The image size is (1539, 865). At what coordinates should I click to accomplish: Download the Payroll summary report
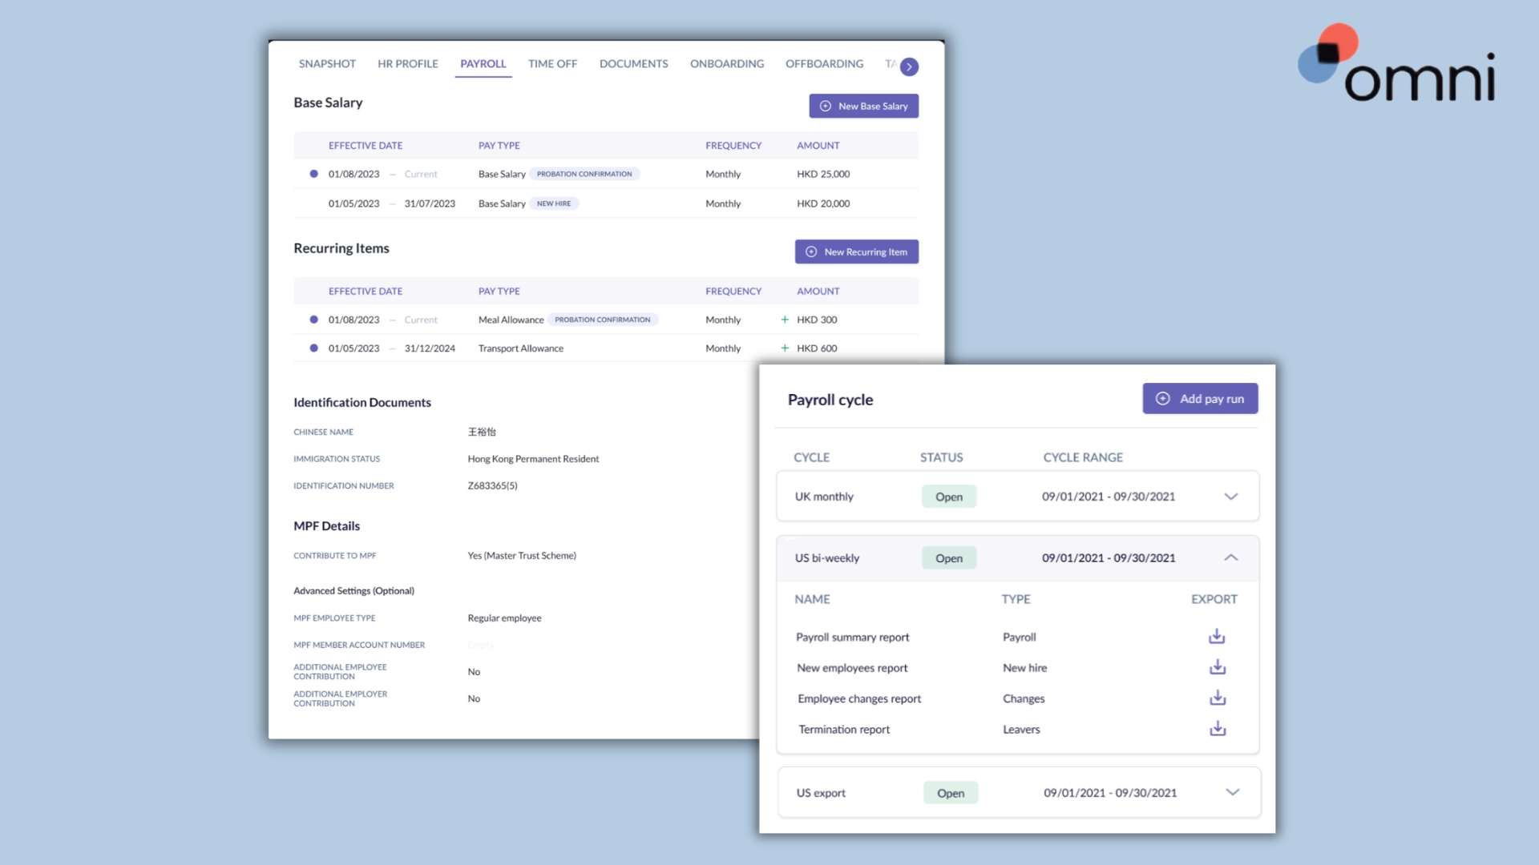click(1217, 637)
